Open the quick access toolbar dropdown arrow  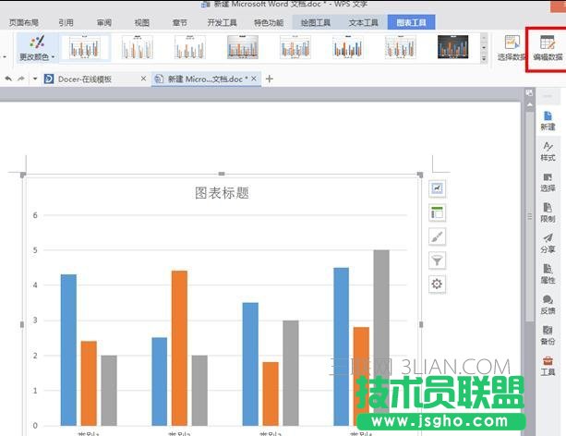(35, 79)
